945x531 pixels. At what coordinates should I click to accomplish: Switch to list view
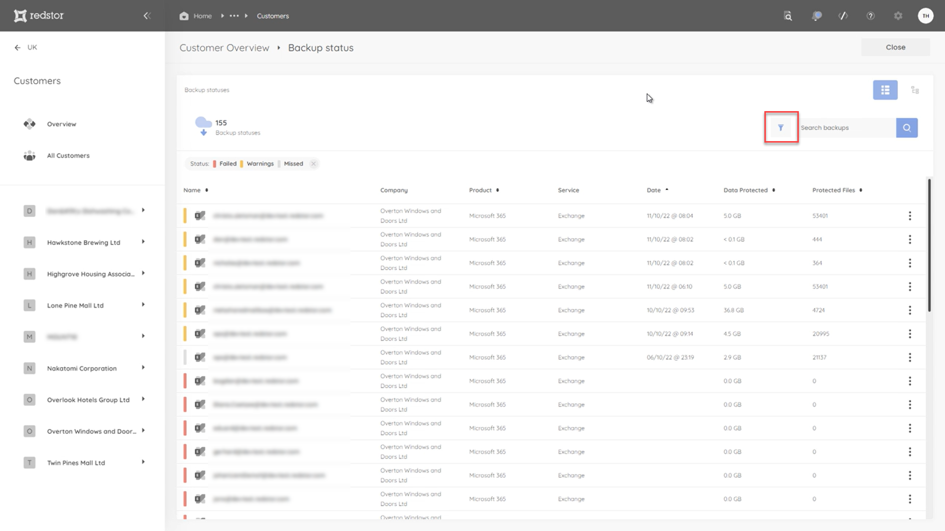point(885,90)
